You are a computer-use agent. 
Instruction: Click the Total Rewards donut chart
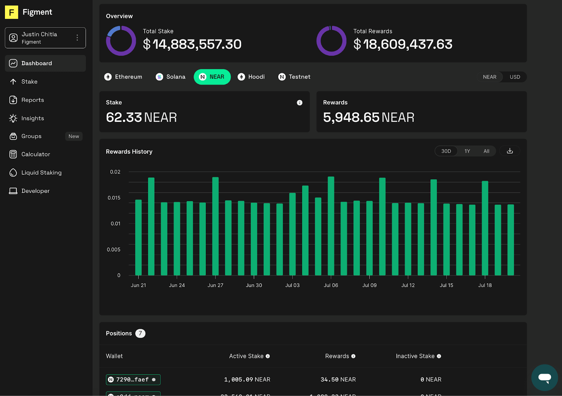(332, 41)
